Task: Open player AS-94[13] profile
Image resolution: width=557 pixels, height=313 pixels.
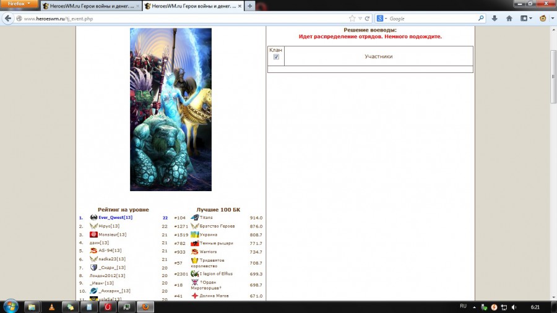Action: pos(110,251)
